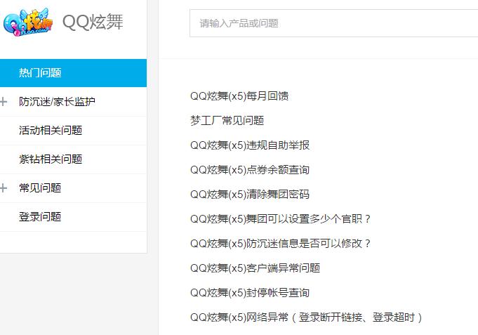This screenshot has height=335, width=478.
Task: Click the QQ炫舞 game logo icon
Action: click(28, 23)
